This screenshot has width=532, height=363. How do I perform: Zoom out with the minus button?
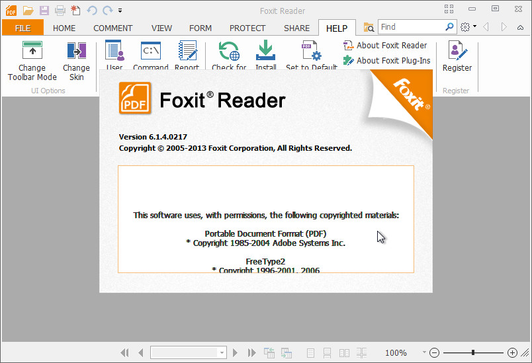coord(434,353)
